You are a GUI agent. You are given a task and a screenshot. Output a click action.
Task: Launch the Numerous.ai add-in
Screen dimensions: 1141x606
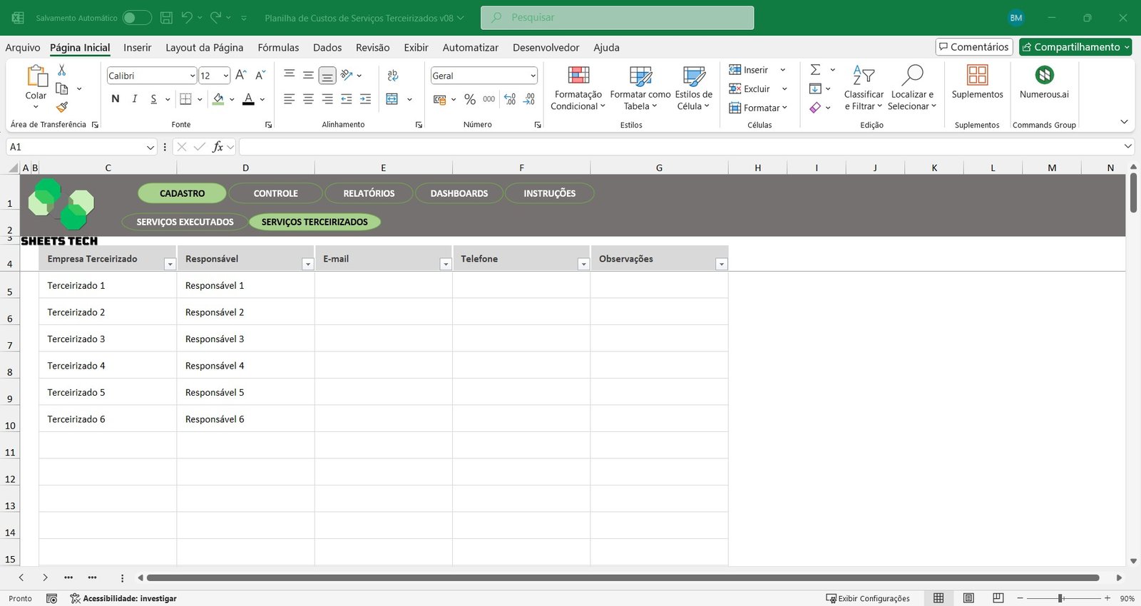(x=1044, y=82)
